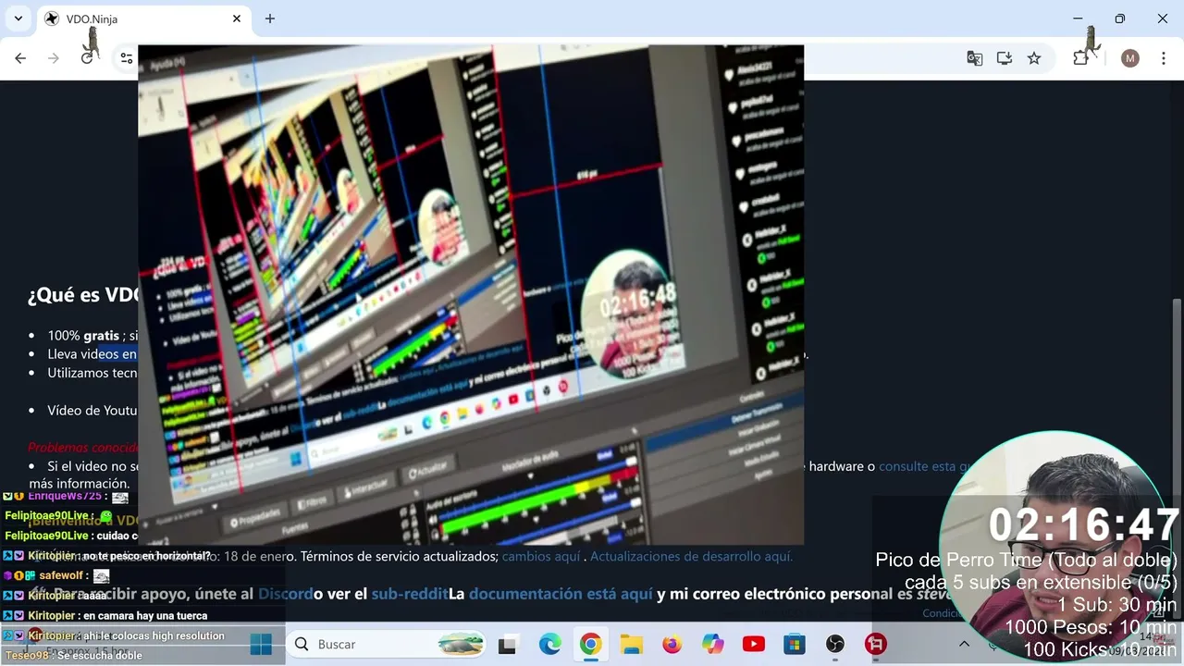Click the install app icon in address bar
The image size is (1184, 666).
tap(1005, 58)
